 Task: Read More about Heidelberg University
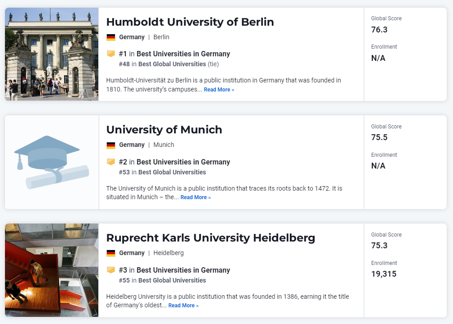click(x=183, y=306)
